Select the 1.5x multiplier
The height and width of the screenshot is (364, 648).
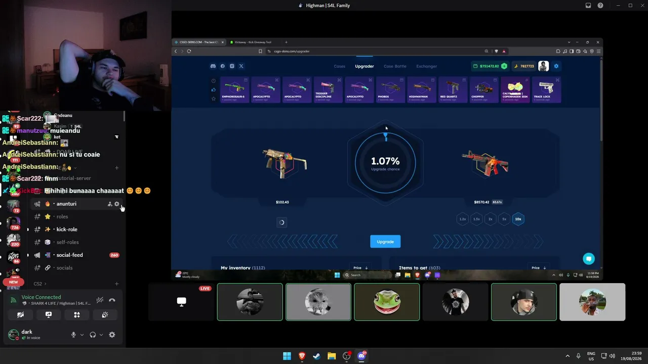pyautogui.click(x=476, y=219)
